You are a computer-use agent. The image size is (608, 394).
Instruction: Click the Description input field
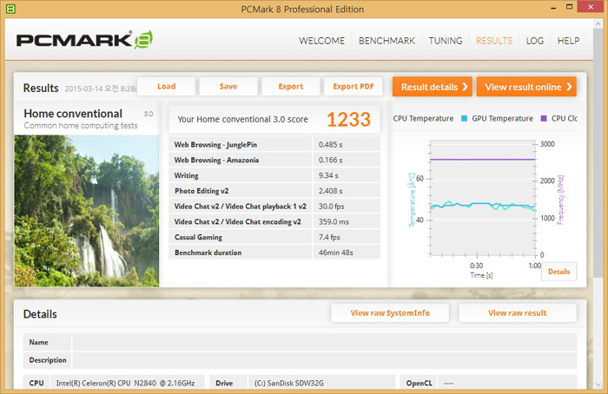click(x=325, y=360)
